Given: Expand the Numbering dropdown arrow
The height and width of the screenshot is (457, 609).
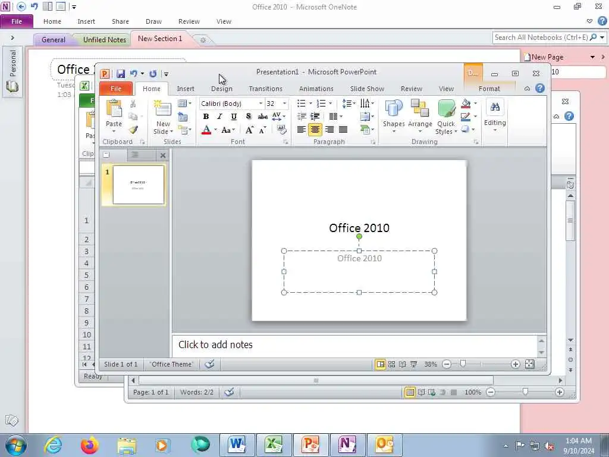Looking at the screenshot, I should click(330, 104).
